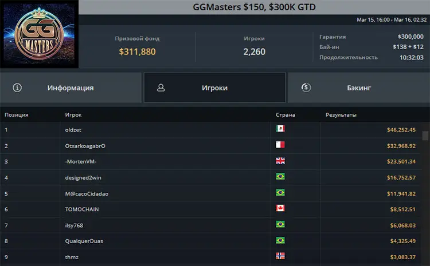Click the guarantee value $300,000

tap(411, 37)
